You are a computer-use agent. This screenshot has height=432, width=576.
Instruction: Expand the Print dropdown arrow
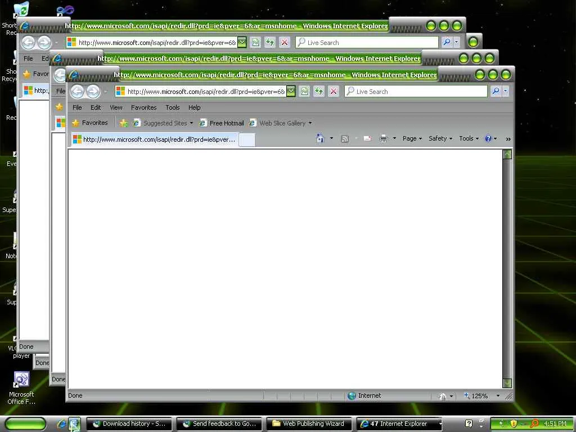click(x=394, y=138)
